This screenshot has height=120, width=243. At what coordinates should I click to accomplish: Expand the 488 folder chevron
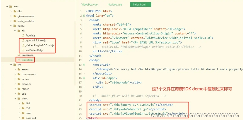19,103
